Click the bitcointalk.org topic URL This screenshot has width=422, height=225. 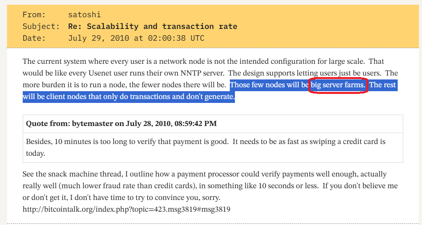click(126, 209)
